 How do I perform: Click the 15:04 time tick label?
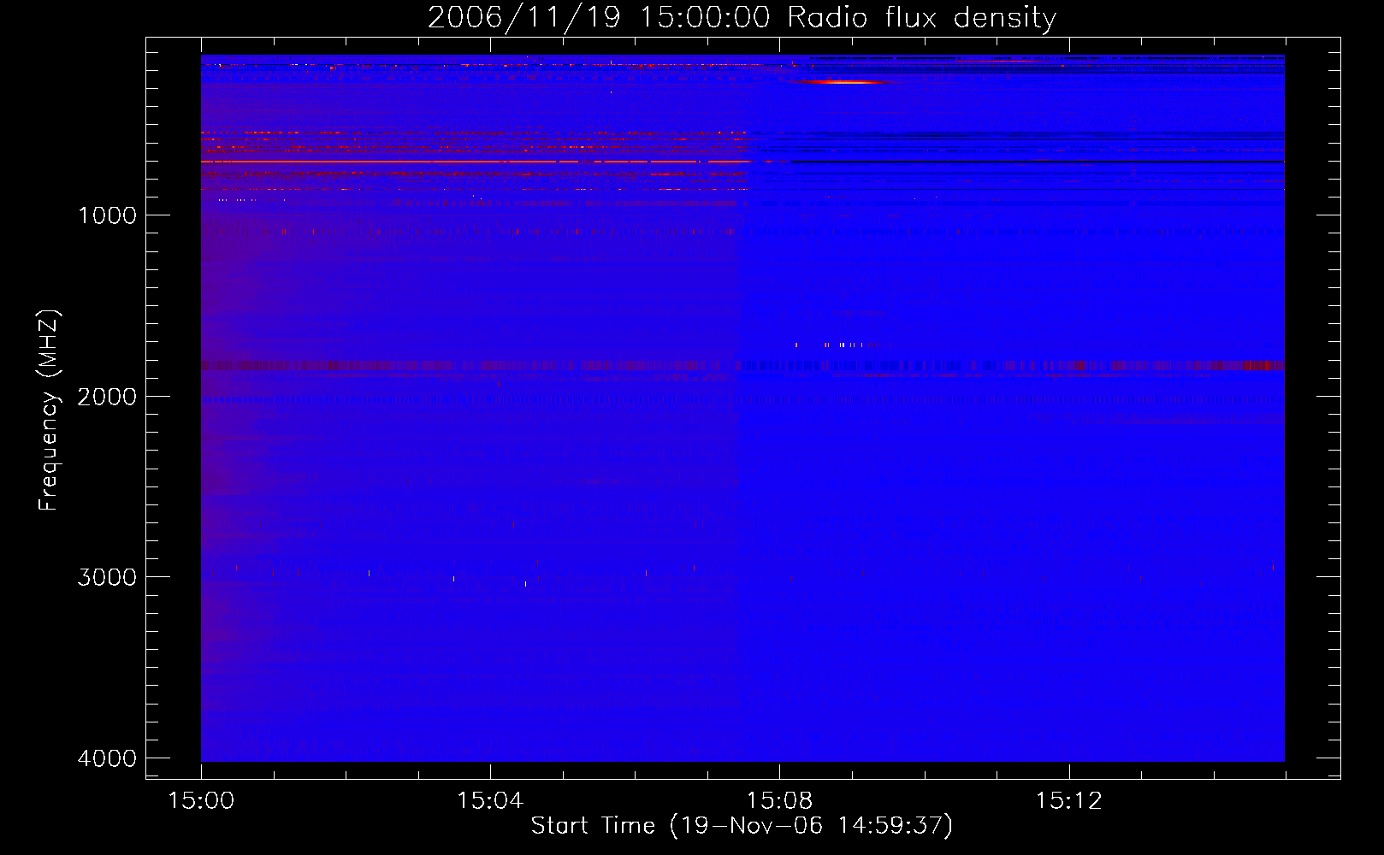[490, 801]
